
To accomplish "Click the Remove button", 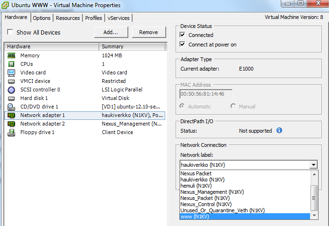I will (149, 32).
